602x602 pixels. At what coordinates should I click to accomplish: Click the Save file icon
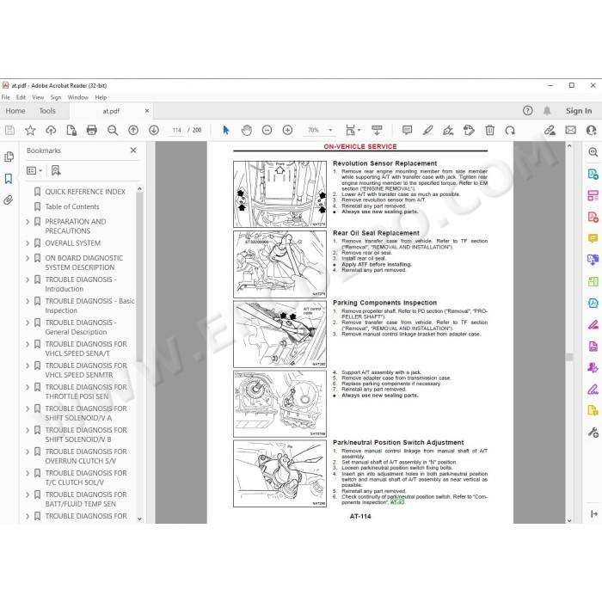(x=9, y=131)
